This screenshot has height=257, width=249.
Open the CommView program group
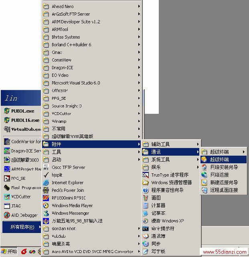click(x=91, y=60)
